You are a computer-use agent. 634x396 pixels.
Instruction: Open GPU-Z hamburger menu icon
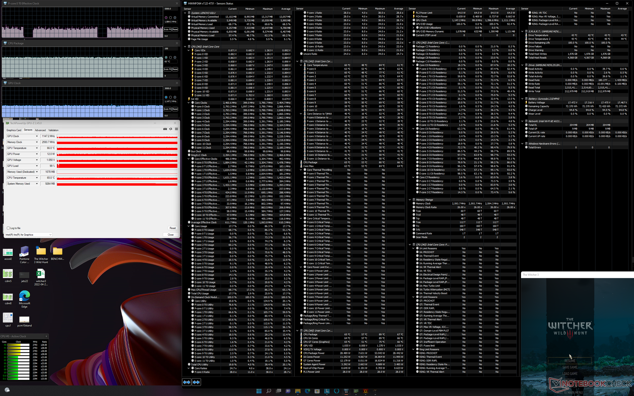pos(176,129)
